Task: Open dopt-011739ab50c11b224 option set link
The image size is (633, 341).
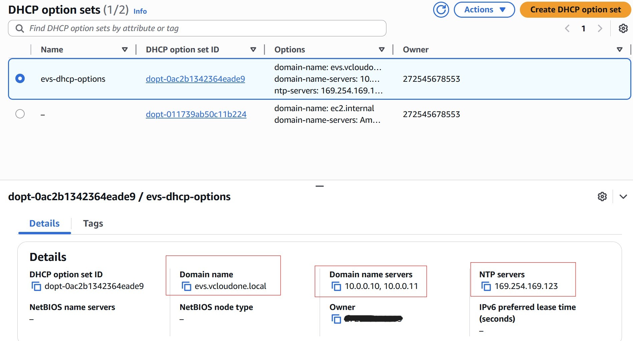Action: point(196,114)
